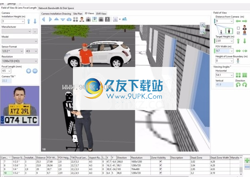
Task: Open Horizontal viewing angle dropdown
Action: tap(232, 75)
